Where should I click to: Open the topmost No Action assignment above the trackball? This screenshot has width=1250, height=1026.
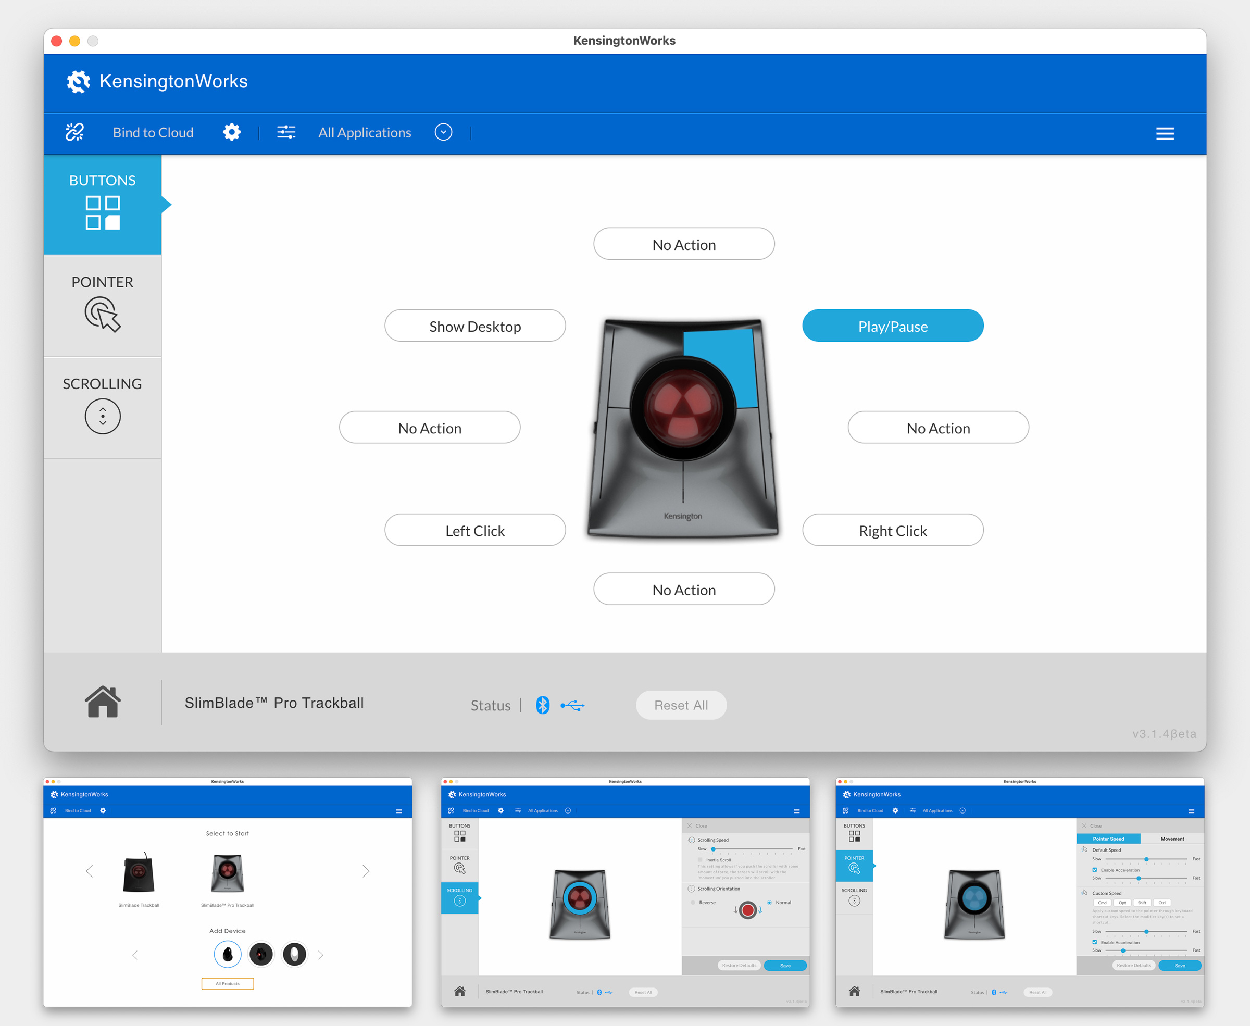[684, 244]
